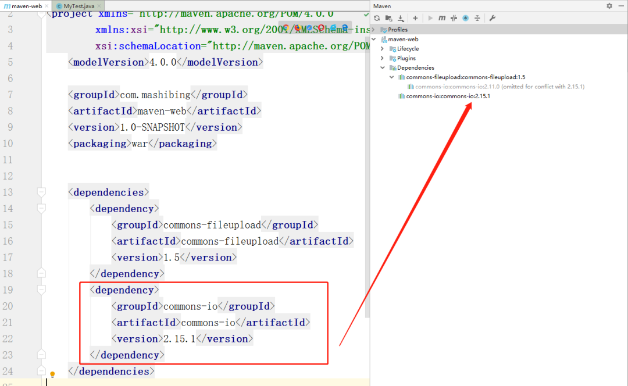Collapse the maven-web project node
The width and height of the screenshot is (628, 386).
(374, 40)
